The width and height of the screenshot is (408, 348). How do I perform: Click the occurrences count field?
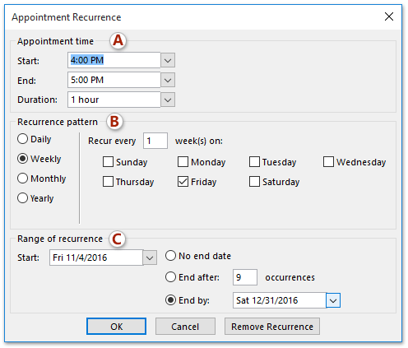(x=245, y=277)
